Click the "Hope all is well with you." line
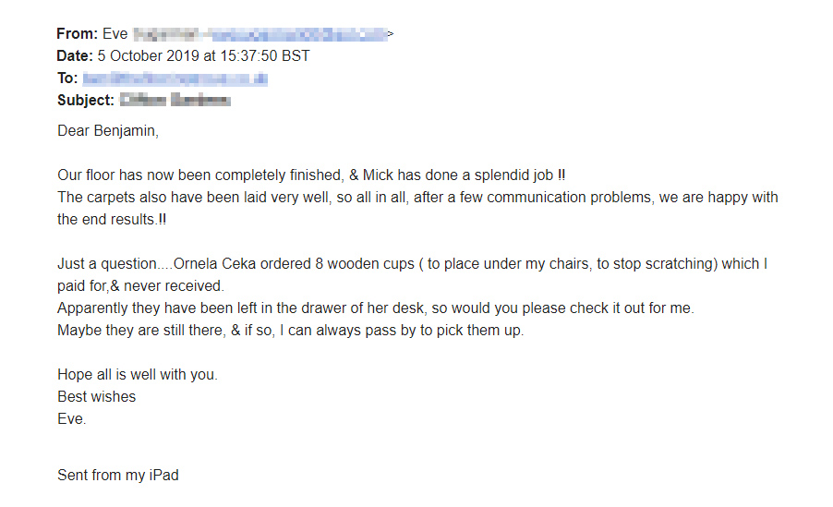Screen dimensions: 833x507 [x=138, y=374]
